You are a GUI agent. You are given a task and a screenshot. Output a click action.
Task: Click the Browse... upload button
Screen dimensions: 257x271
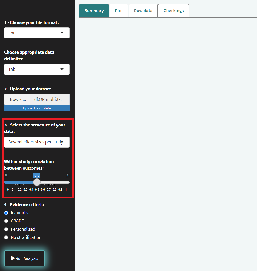click(17, 99)
